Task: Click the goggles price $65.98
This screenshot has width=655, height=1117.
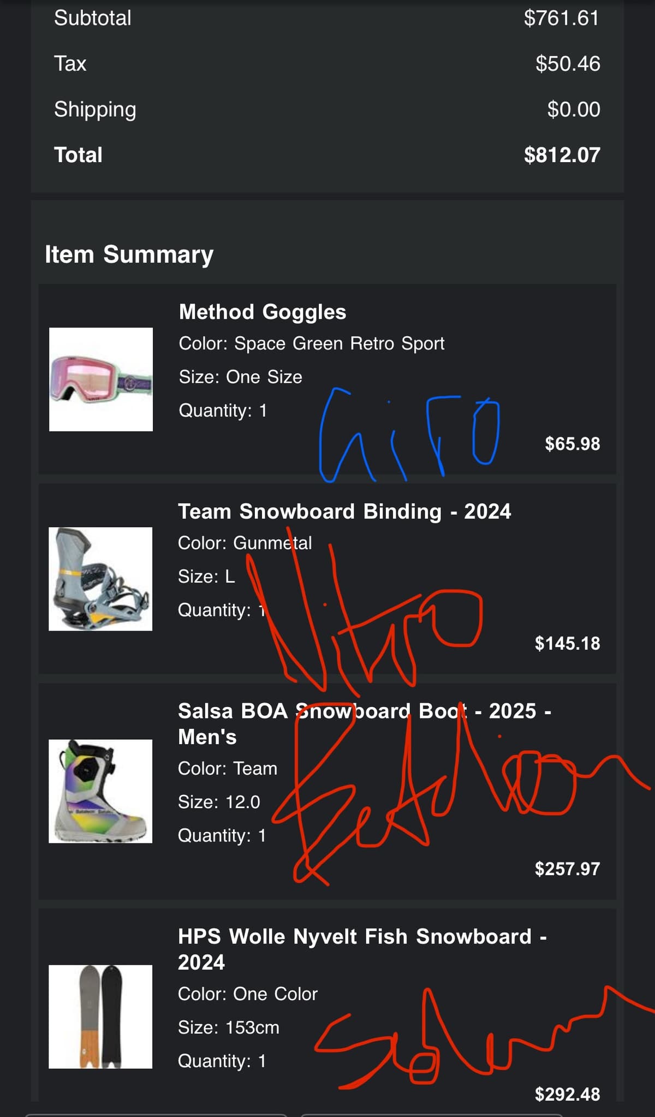Action: 572,444
